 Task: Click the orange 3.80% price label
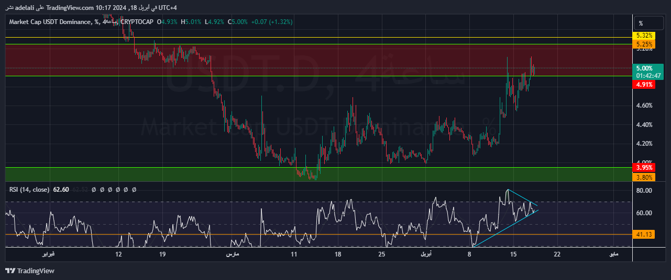point(644,177)
